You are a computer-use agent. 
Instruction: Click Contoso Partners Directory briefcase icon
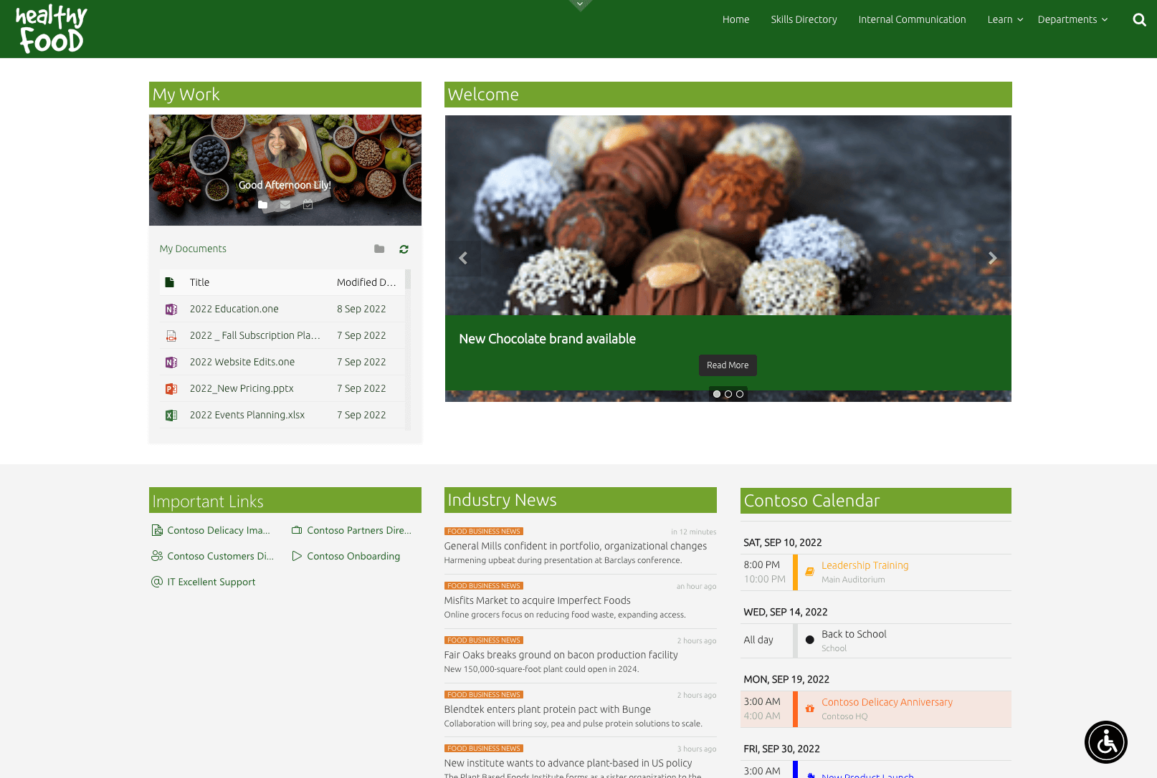[297, 530]
